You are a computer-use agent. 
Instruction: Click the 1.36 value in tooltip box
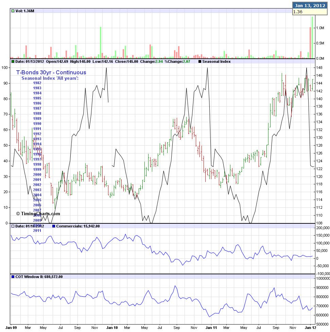pyautogui.click(x=298, y=12)
